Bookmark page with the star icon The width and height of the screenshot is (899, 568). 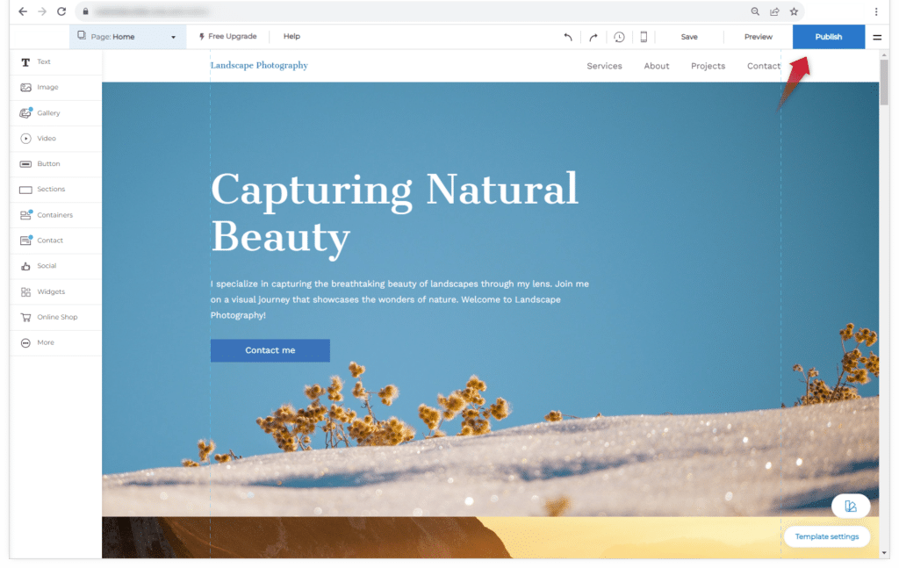(x=794, y=11)
